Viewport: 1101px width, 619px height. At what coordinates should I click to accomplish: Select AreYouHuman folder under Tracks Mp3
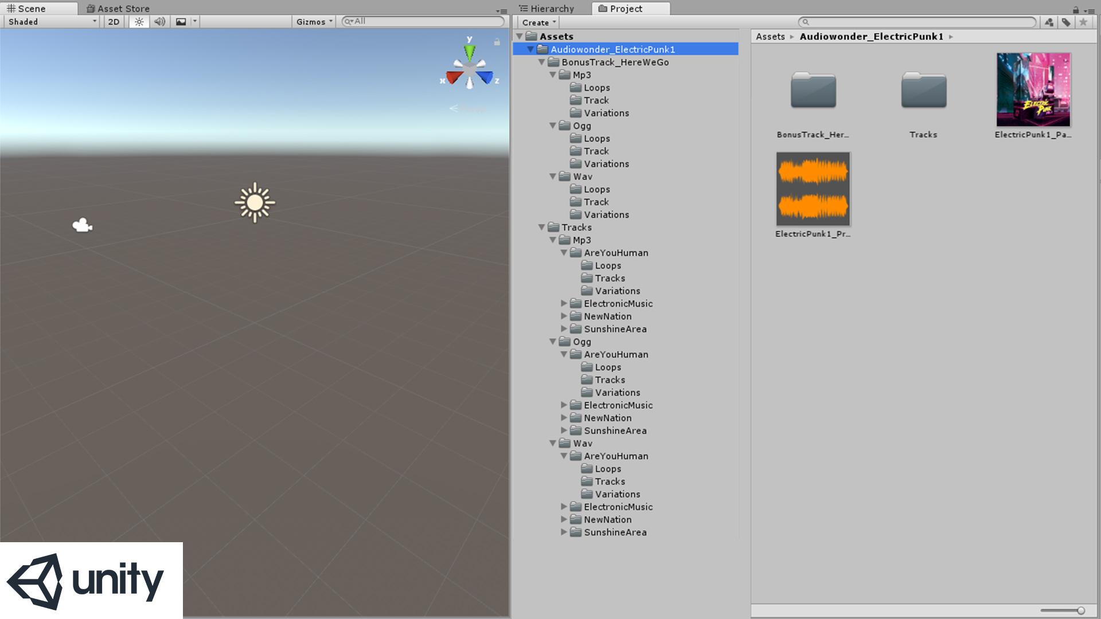point(616,253)
